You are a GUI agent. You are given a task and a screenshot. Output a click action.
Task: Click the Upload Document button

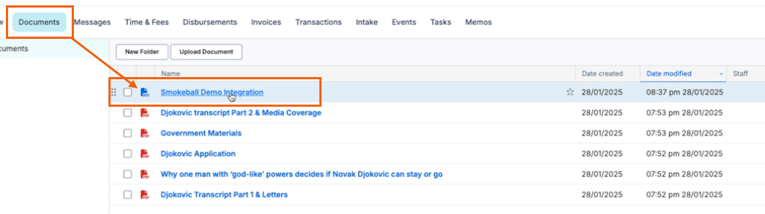coord(206,52)
